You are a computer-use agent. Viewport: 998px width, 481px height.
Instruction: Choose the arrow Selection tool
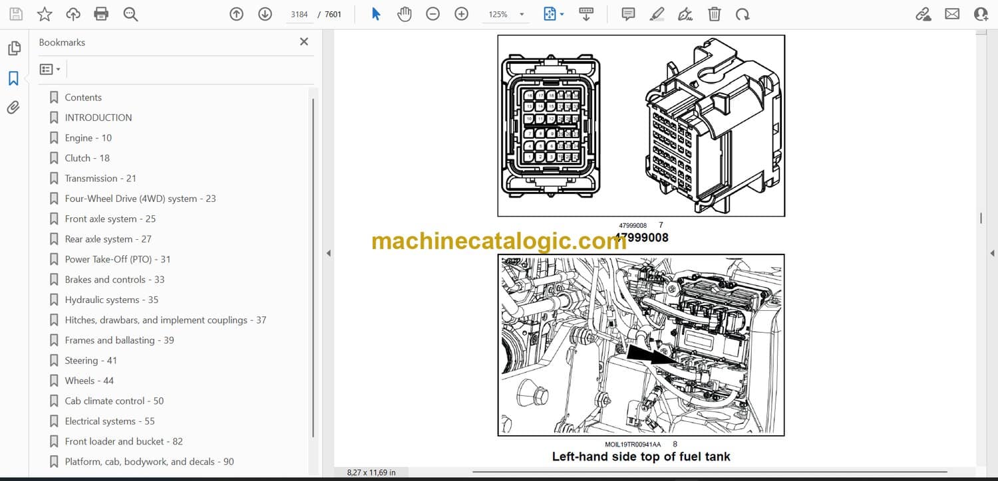pos(376,14)
